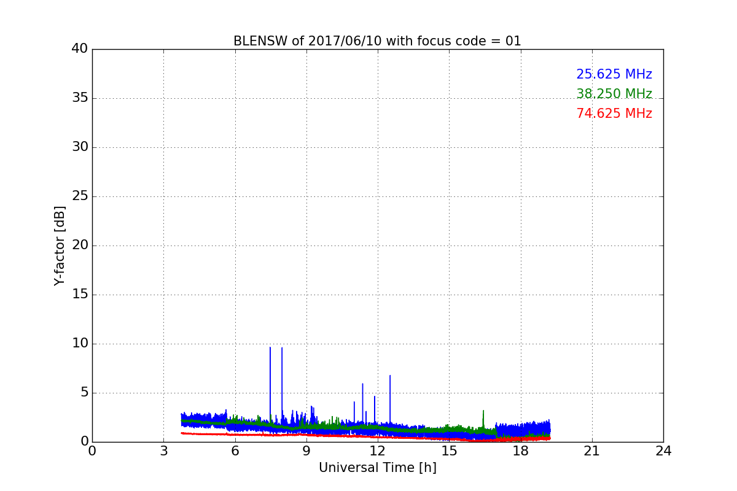Click the plot title "BLENSW of 2017/06/10"
The image size is (737, 491).
(x=377, y=41)
